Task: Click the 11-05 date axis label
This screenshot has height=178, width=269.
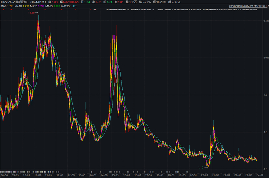Action: tap(48, 175)
